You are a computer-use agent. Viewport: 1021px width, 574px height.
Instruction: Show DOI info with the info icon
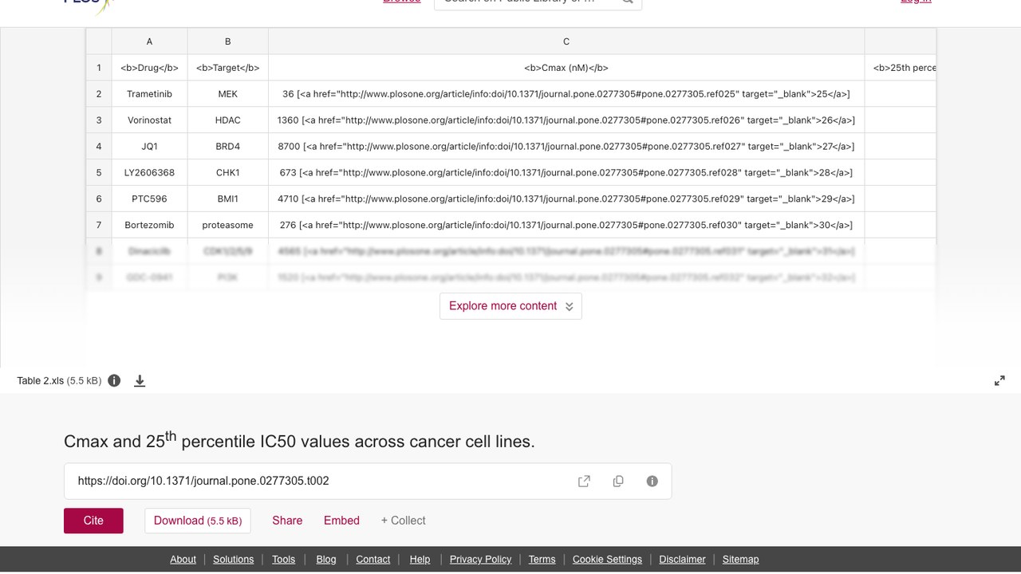652,482
